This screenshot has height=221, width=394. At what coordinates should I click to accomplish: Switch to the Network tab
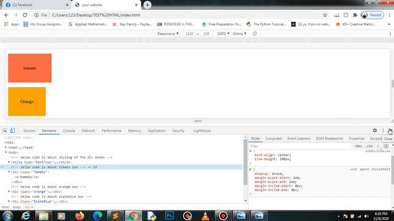88,131
